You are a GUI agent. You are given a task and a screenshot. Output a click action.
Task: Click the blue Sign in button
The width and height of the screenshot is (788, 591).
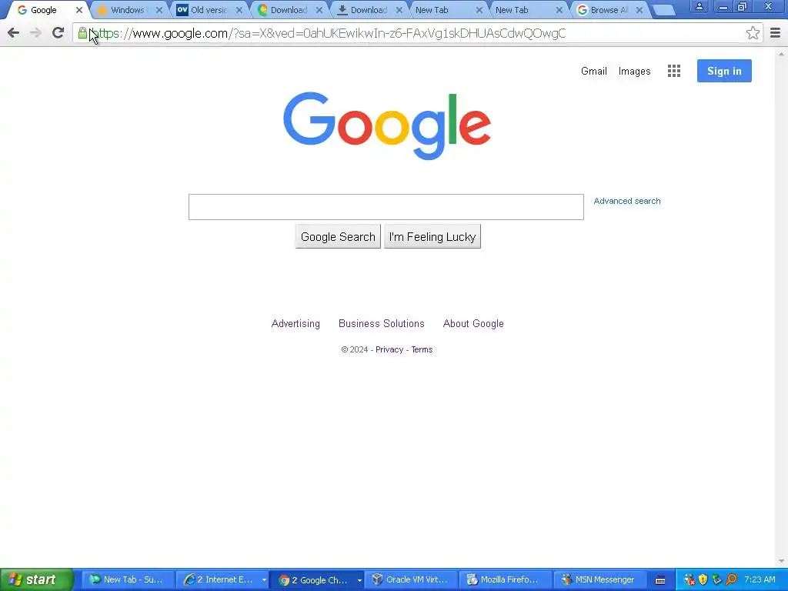point(724,71)
